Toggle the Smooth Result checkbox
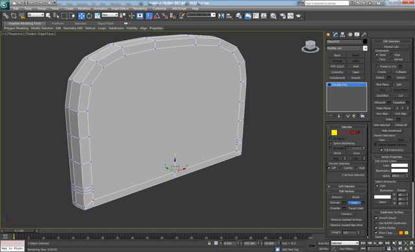The image size is (415, 252). (376, 218)
